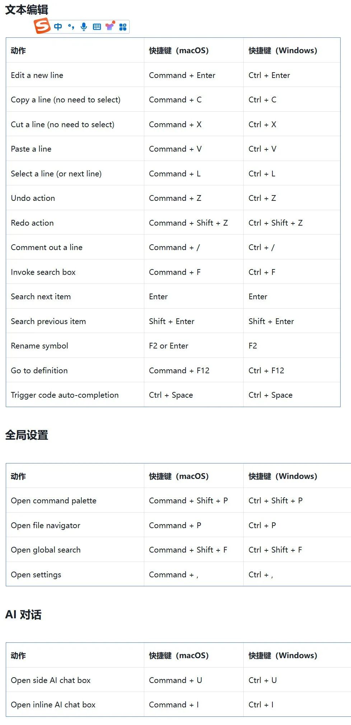
Task: Toggle Chinese/English input mode (中)
Action: (58, 27)
